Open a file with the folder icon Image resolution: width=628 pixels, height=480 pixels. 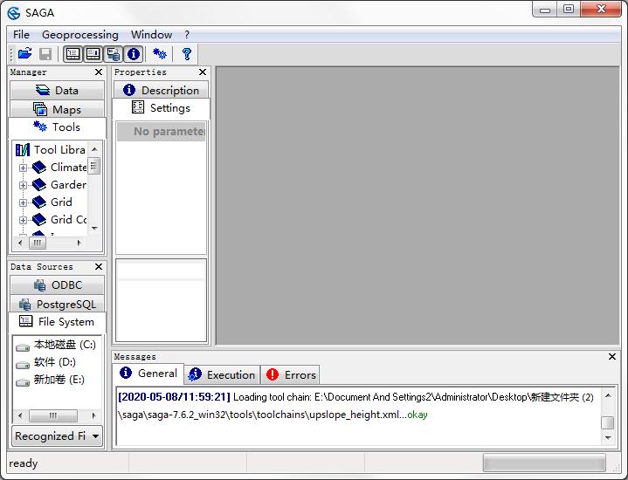click(25, 53)
